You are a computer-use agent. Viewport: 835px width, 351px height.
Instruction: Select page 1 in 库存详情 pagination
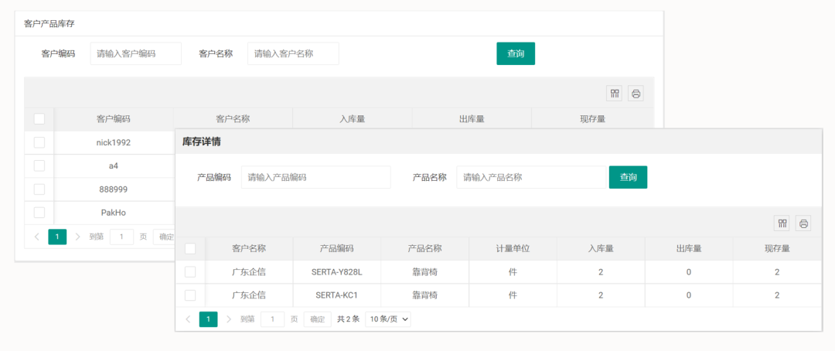(208, 319)
